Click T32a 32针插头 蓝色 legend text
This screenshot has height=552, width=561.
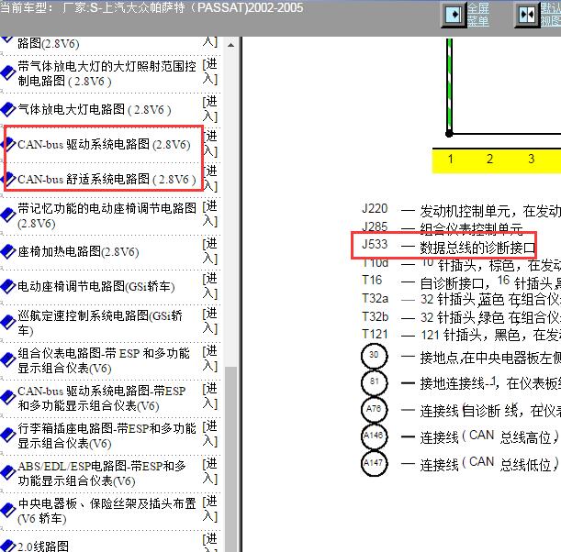(x=461, y=299)
